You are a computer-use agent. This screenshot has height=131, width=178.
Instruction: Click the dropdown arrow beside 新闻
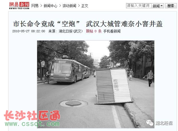[x=162, y=6]
